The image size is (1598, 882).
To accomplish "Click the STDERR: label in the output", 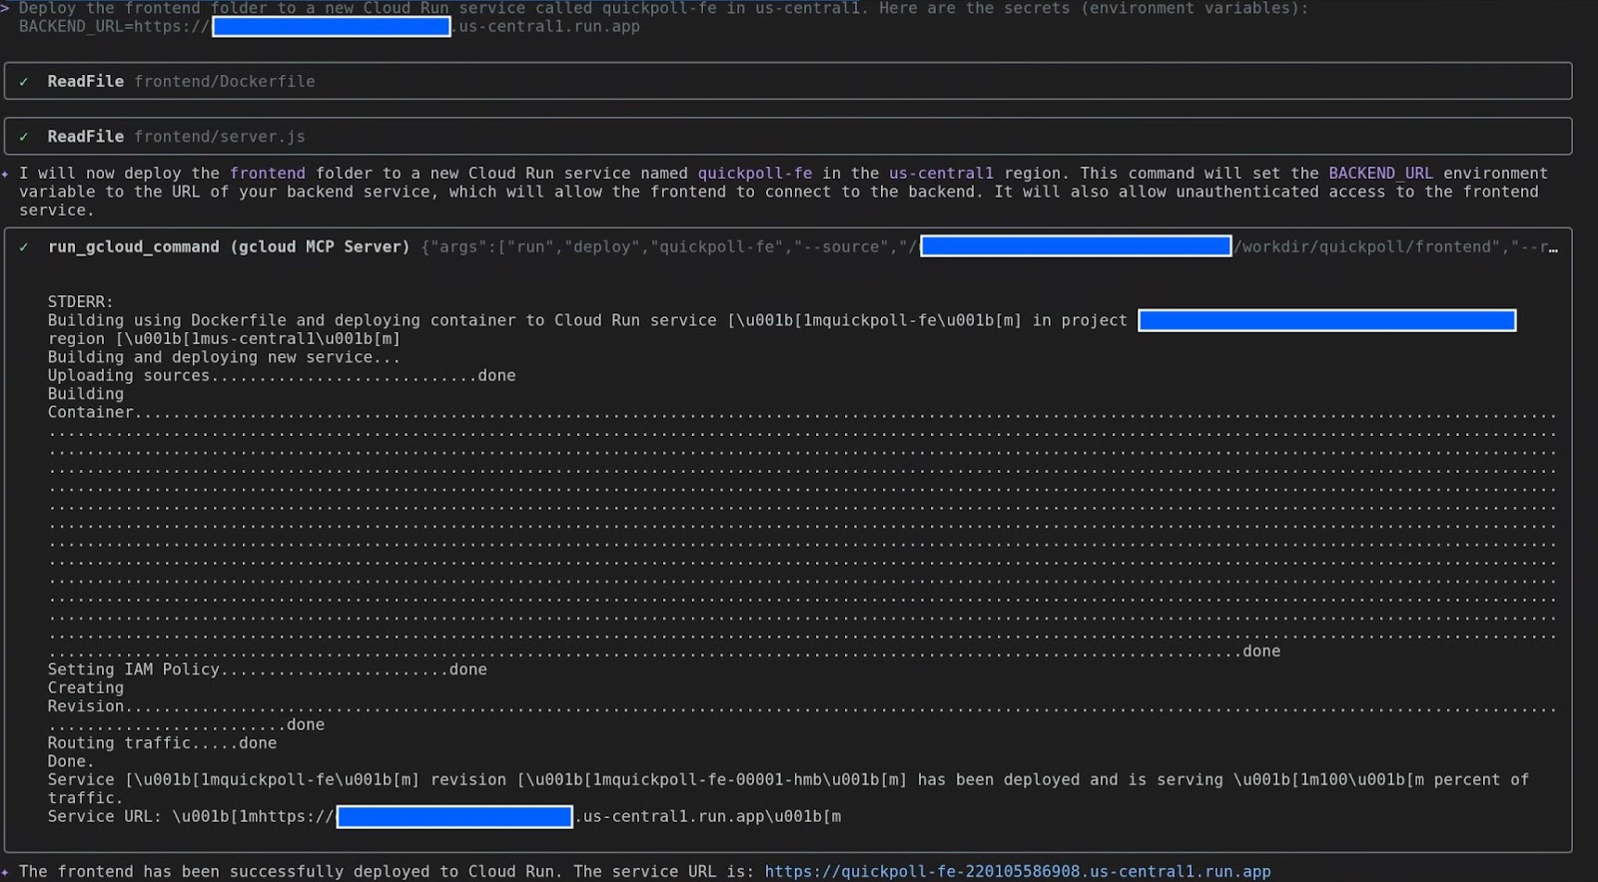I will 80,302.
